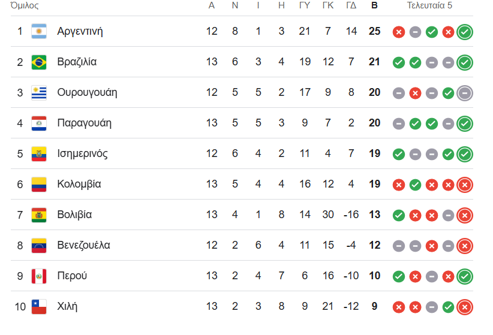This screenshot has width=493, height=335.
Task: Click the Argentina flag icon
Action: tap(39, 31)
